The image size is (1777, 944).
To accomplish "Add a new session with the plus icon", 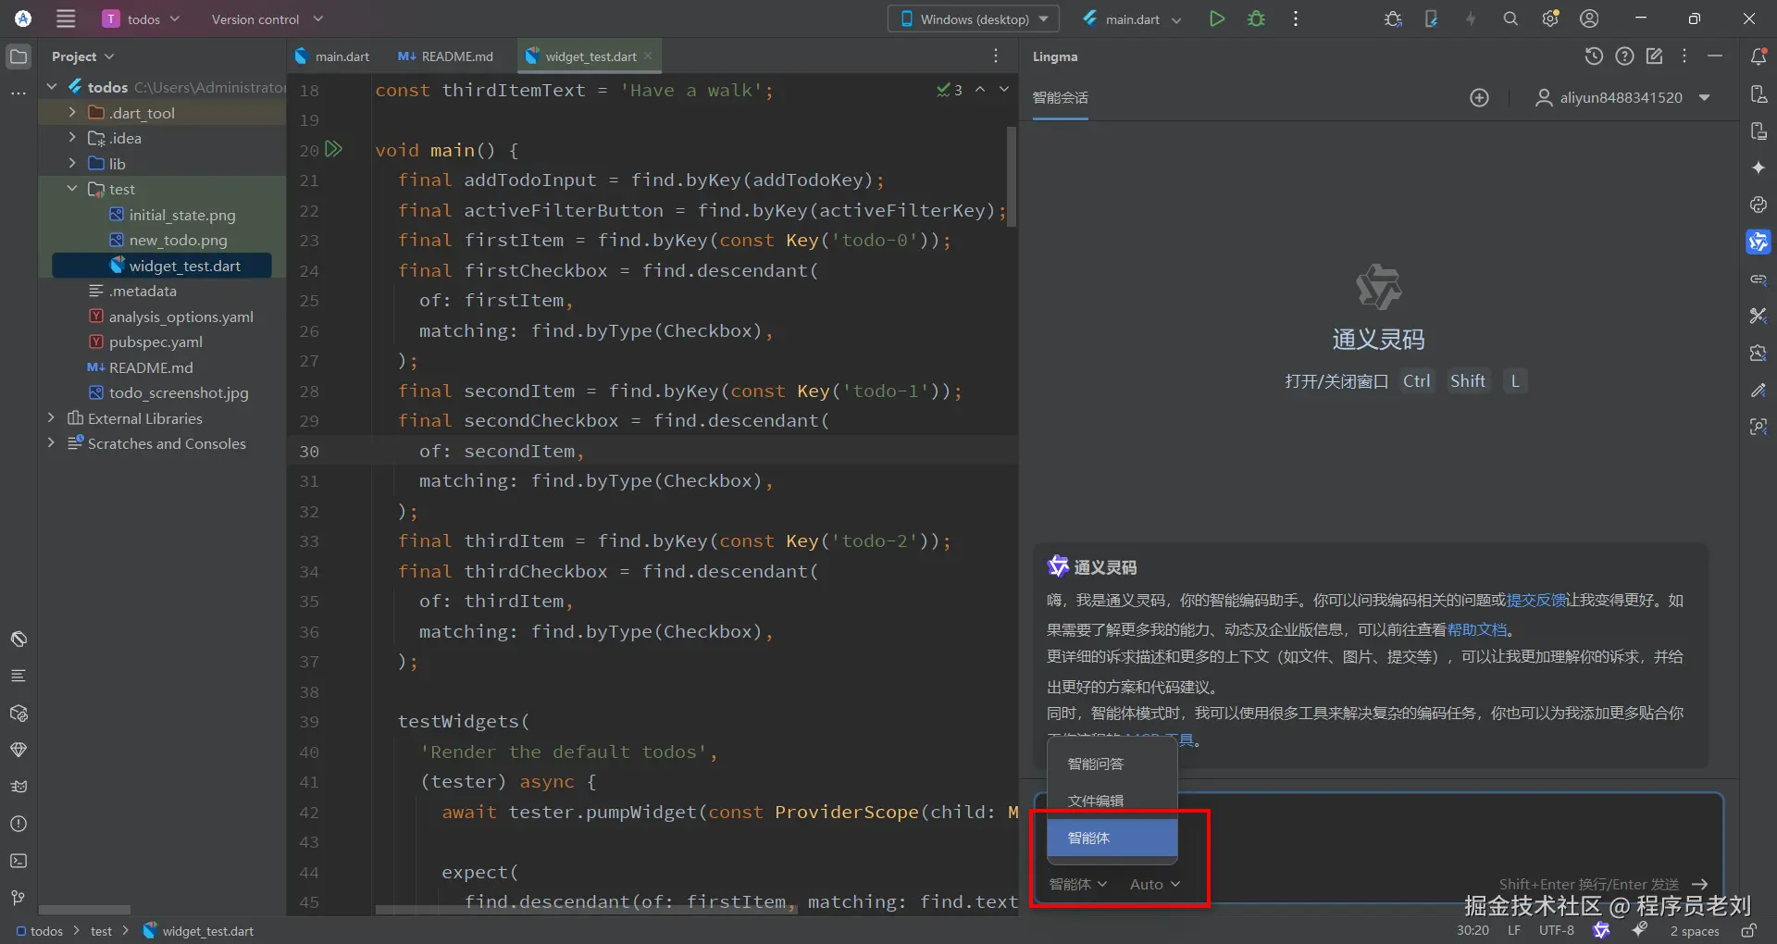I will [x=1480, y=98].
